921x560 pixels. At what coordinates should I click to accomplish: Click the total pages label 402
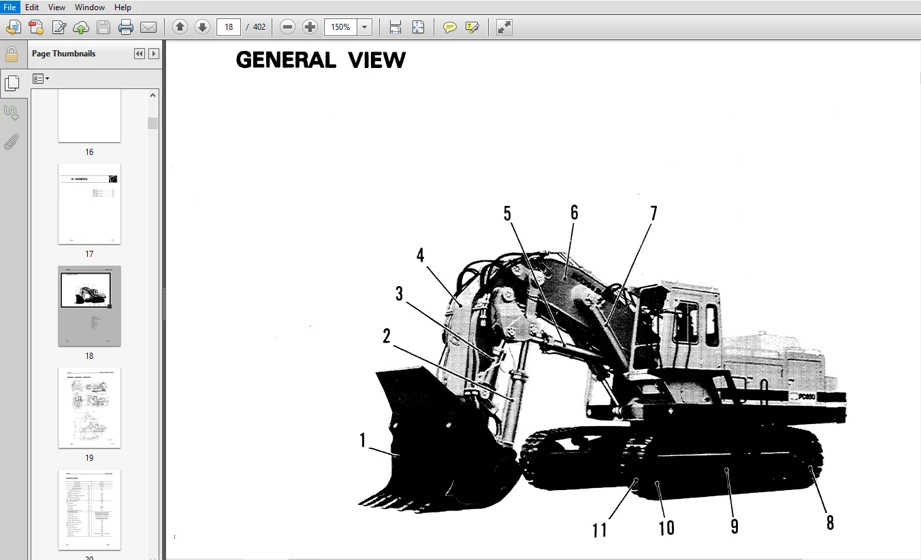[259, 27]
